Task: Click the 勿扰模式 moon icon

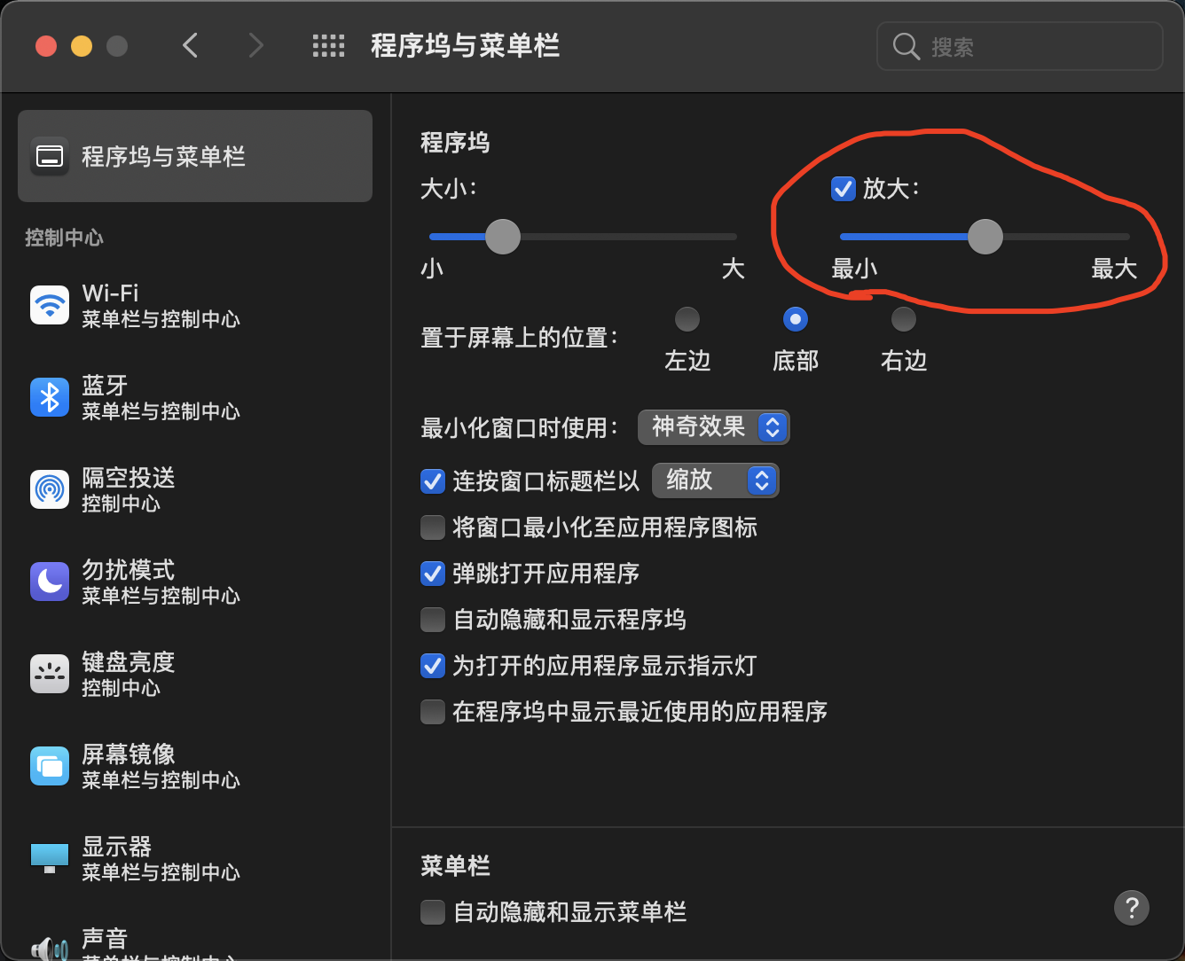Action: 50,582
